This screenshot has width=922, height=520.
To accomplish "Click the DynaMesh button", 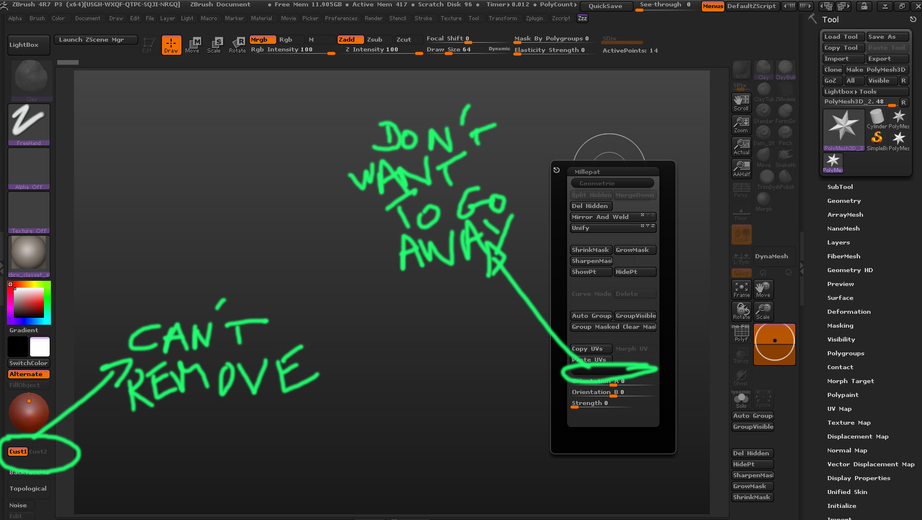I will pyautogui.click(x=774, y=257).
